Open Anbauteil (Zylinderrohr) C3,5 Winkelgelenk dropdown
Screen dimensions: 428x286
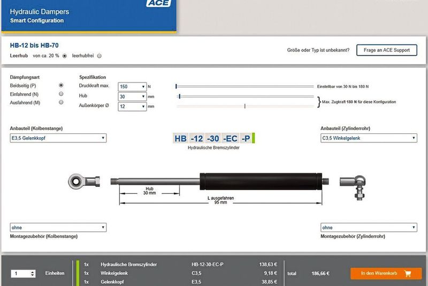(369, 138)
